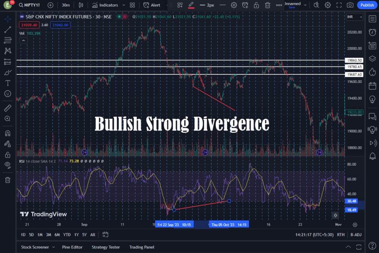Open public chats panel
Viewport: 379px width, 253px height.
click(x=372, y=117)
